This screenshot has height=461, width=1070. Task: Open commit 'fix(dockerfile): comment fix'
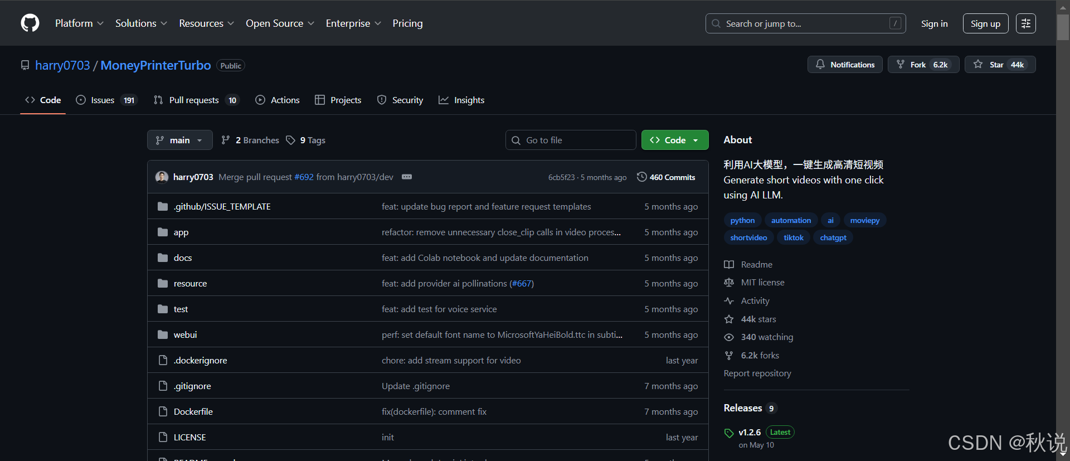[434, 411]
